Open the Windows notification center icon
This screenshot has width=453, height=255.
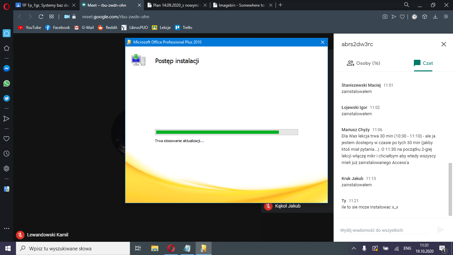pos(442,248)
